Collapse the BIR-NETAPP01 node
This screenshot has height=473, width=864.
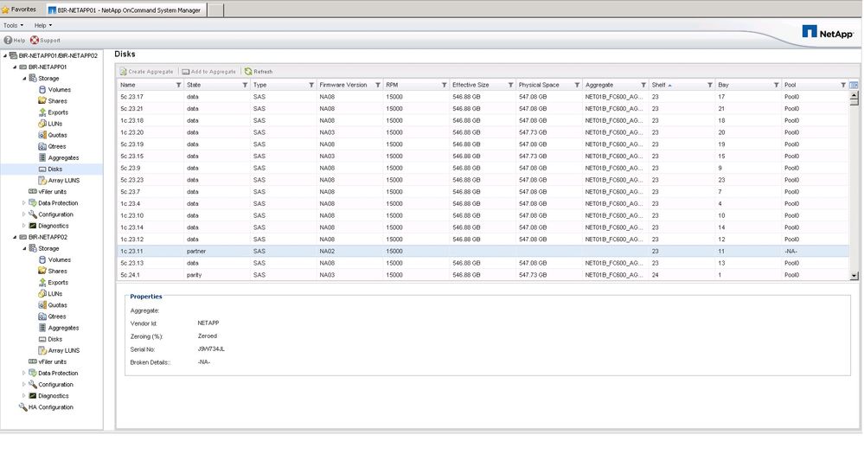coord(15,67)
